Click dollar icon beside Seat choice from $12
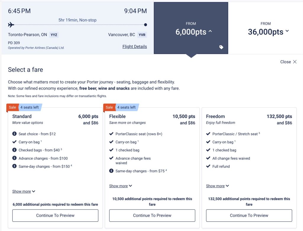 (x=14, y=134)
